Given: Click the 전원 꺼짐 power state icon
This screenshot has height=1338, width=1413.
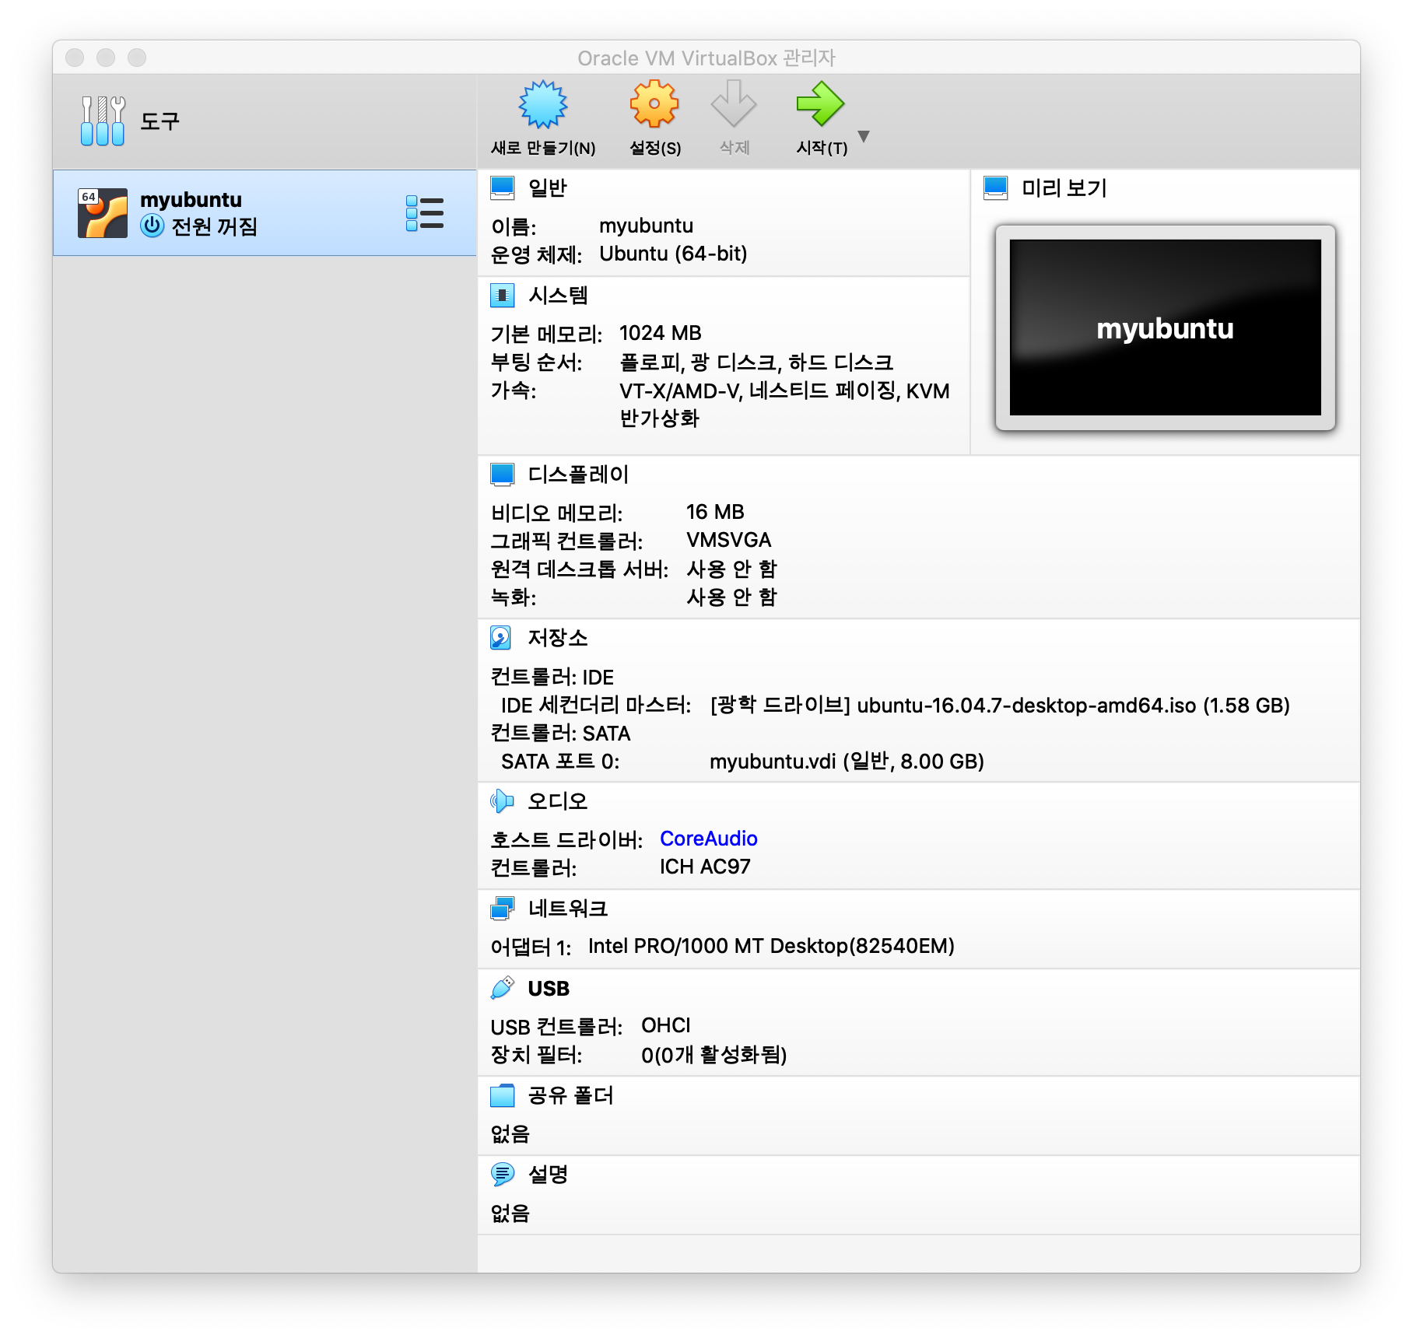Looking at the screenshot, I should click(x=152, y=226).
